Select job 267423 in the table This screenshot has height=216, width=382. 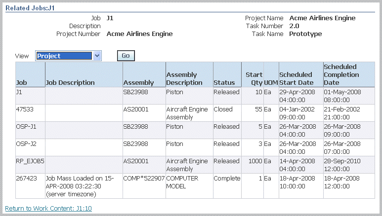tap(27, 179)
